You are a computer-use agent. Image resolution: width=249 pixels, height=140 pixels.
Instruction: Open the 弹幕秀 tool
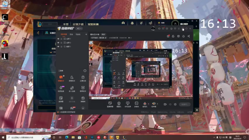coord(83,99)
